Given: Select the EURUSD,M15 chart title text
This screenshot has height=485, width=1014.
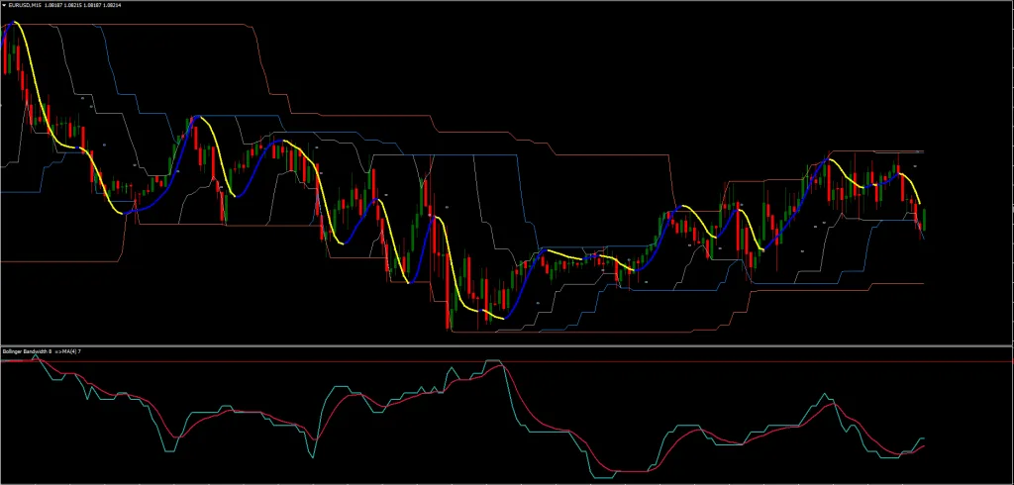Looking at the screenshot, I should [x=25, y=5].
